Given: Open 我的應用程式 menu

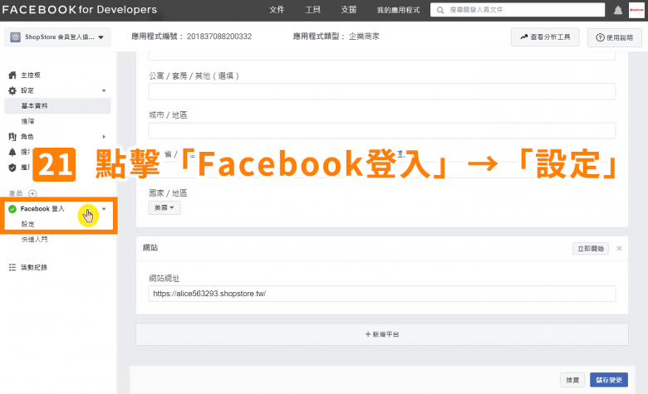Looking at the screenshot, I should click(398, 10).
